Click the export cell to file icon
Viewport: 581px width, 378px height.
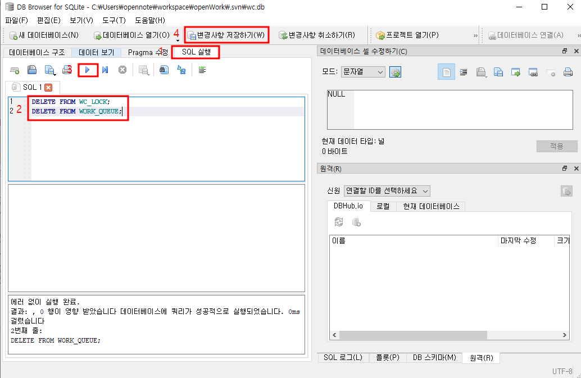point(498,72)
